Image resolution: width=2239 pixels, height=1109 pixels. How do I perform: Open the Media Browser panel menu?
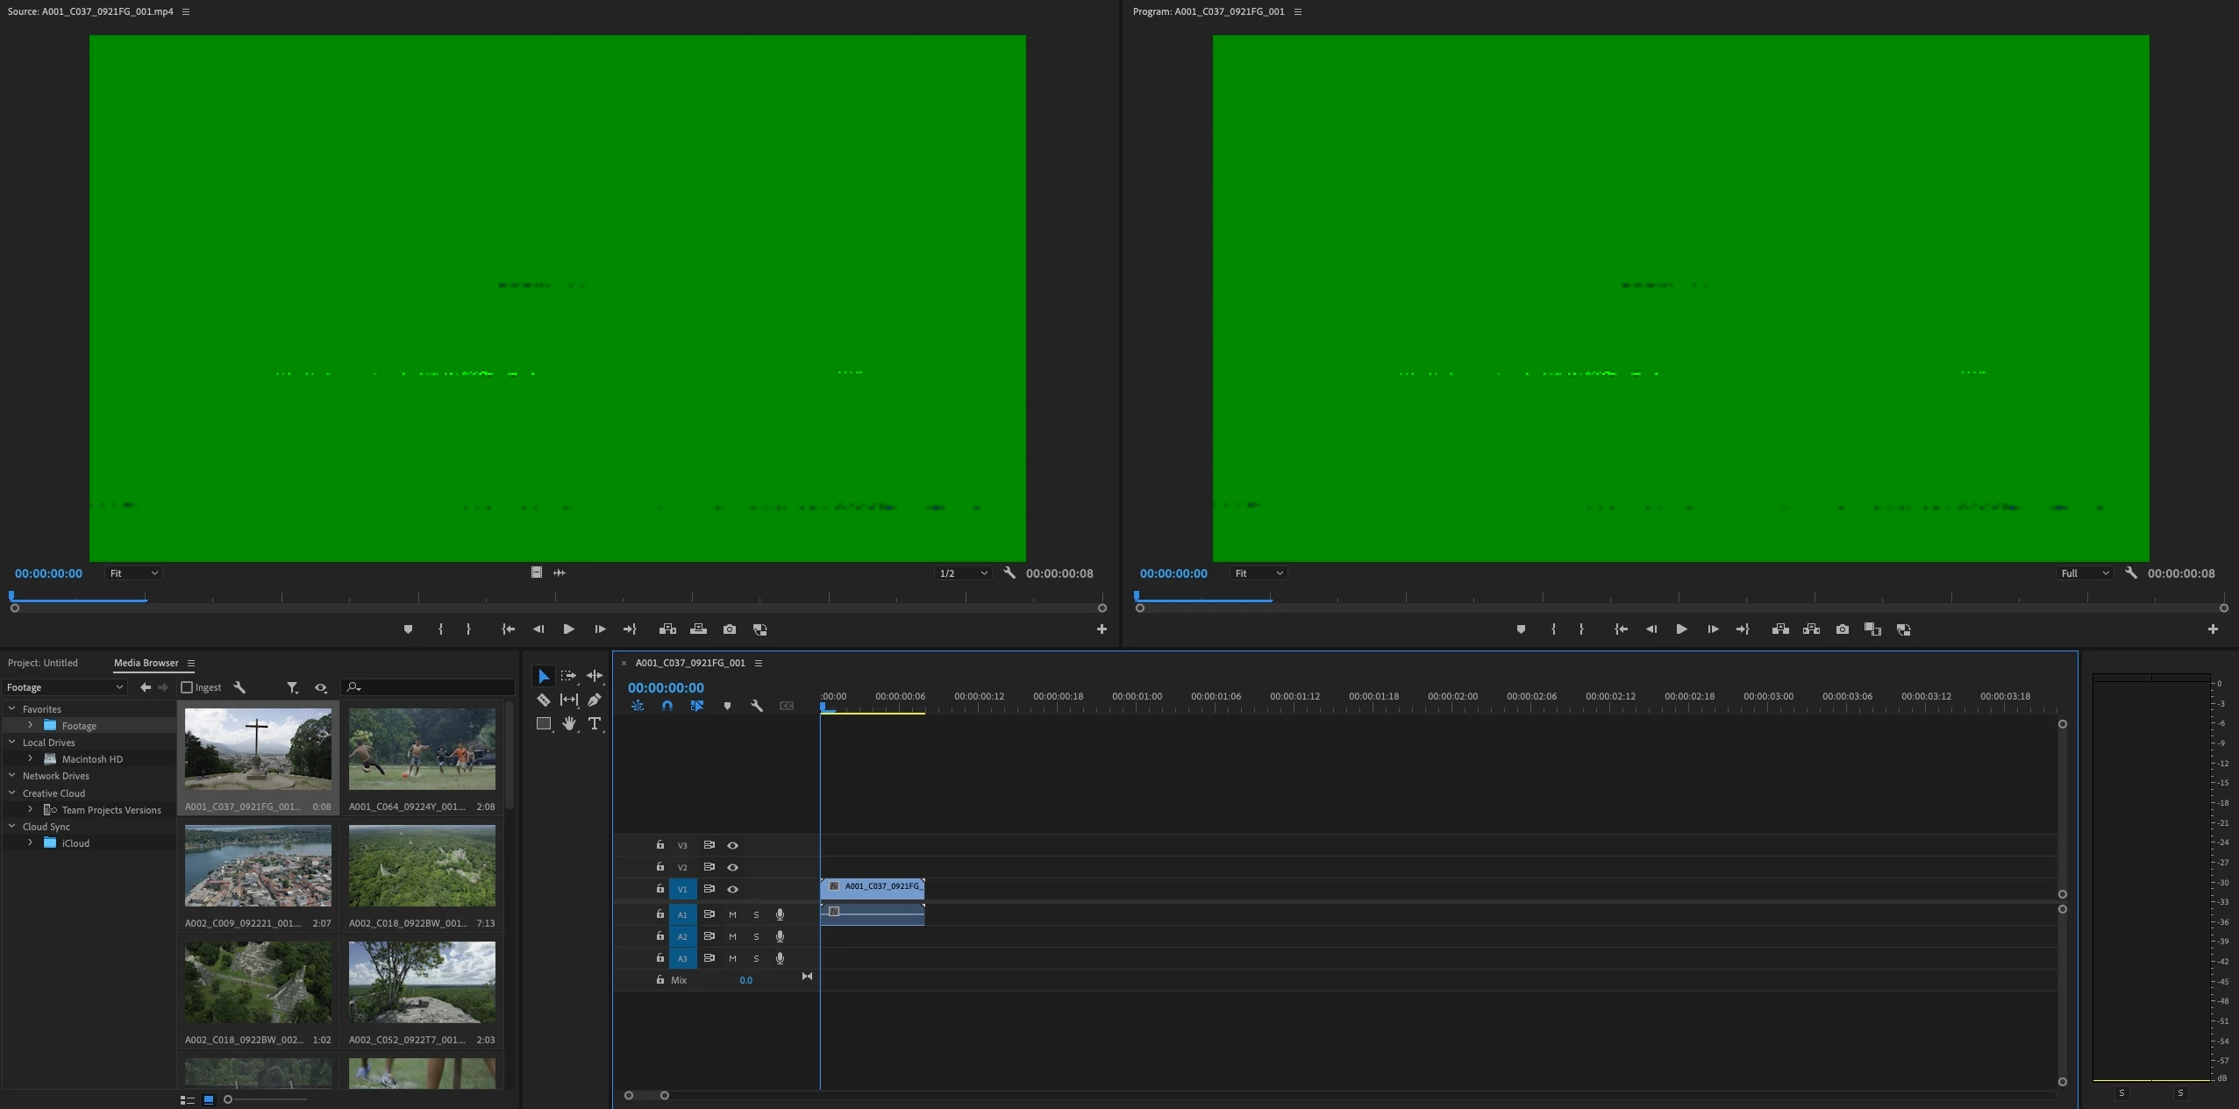[191, 663]
